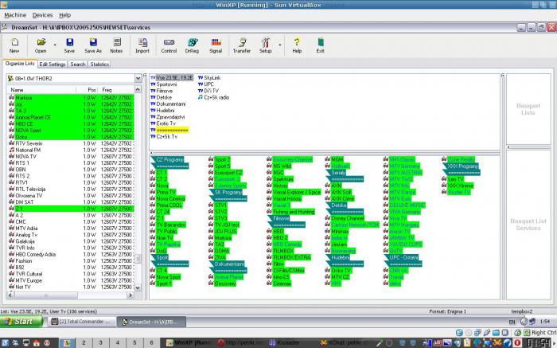The image size is (557, 348).
Task: Switch to Total Commander in taskbar
Action: (83, 322)
